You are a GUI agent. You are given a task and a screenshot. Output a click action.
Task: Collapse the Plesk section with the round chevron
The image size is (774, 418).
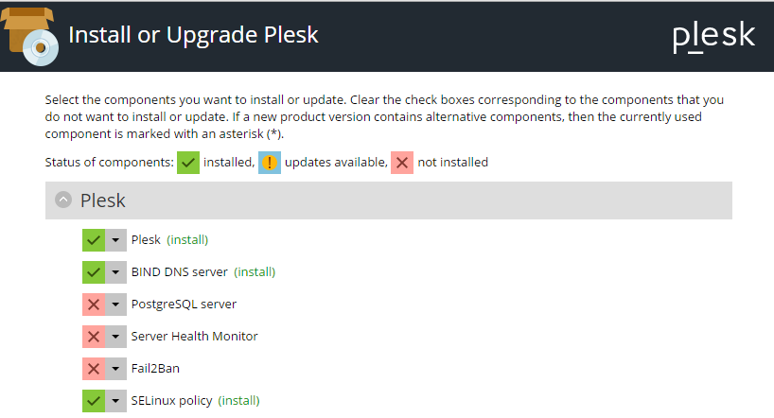63,200
